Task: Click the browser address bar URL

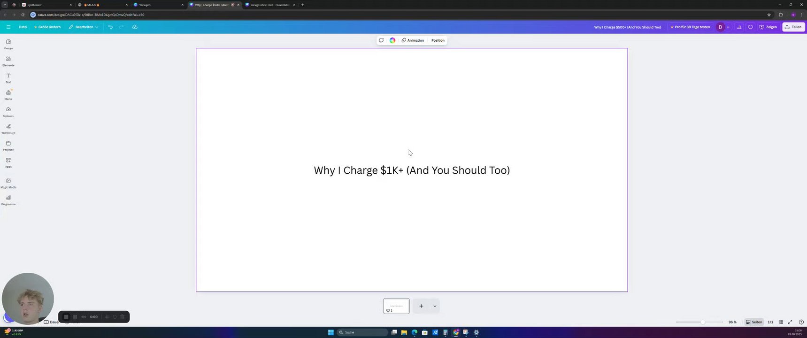Action: point(91,15)
